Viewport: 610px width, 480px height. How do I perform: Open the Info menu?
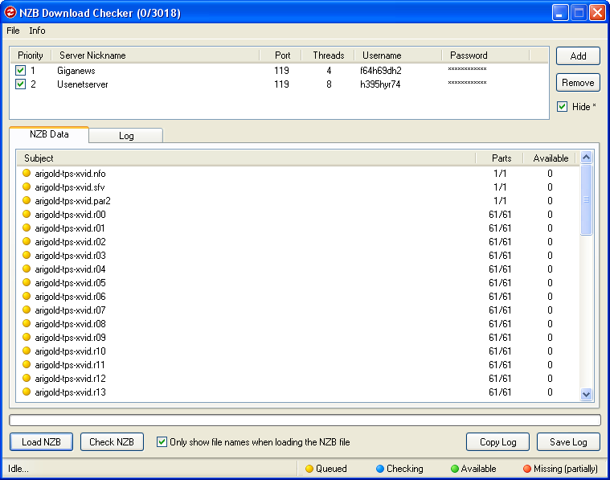(37, 31)
